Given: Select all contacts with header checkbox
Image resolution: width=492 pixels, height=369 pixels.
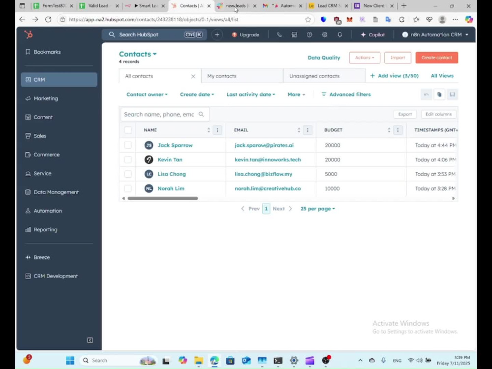Looking at the screenshot, I should pos(128,130).
